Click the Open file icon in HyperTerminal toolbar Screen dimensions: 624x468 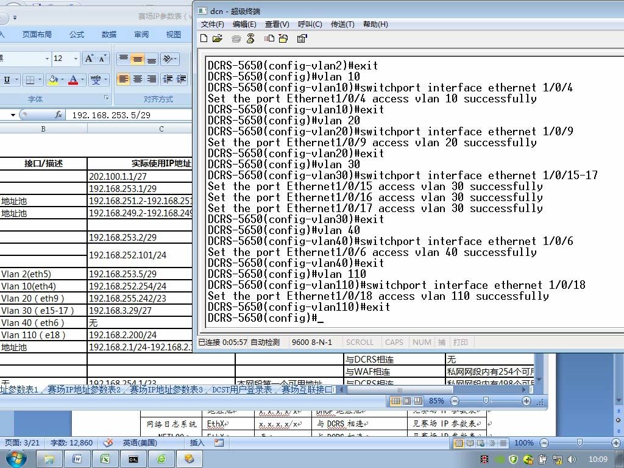tap(218, 38)
